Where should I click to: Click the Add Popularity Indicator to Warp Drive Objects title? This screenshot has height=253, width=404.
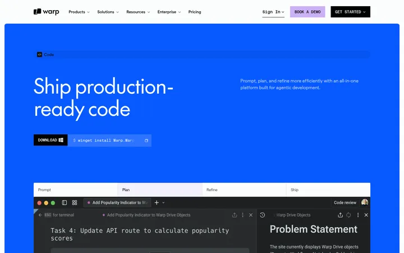click(x=149, y=215)
